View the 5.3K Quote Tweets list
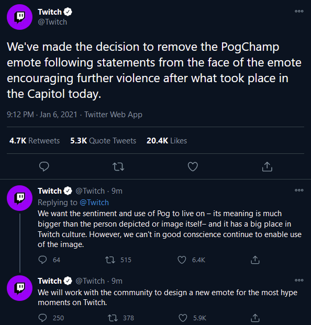 [x=103, y=141]
